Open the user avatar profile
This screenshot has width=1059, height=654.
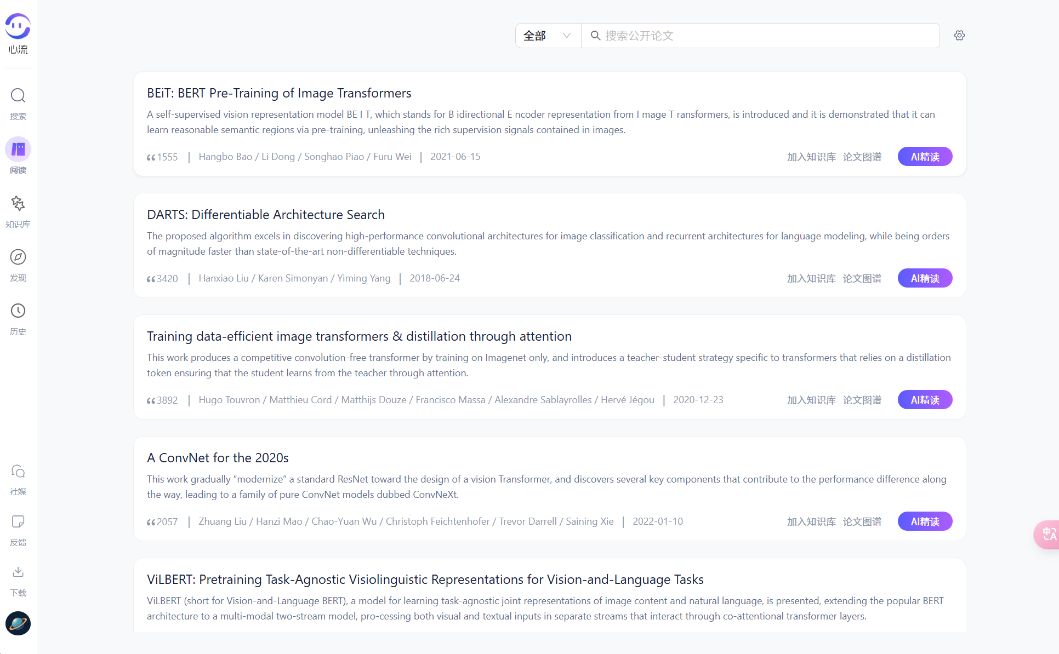[x=18, y=623]
